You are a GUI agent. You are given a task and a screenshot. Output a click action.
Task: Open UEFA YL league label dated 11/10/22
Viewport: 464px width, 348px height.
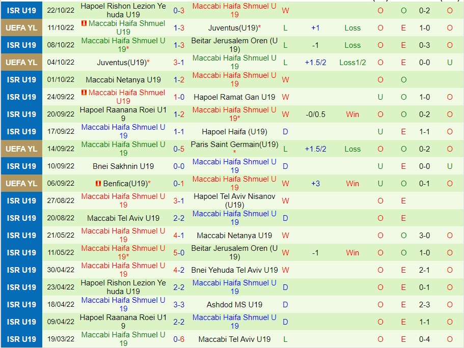click(21, 28)
